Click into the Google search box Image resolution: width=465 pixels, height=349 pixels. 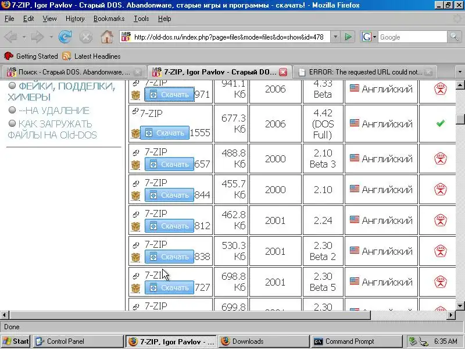(x=413, y=37)
